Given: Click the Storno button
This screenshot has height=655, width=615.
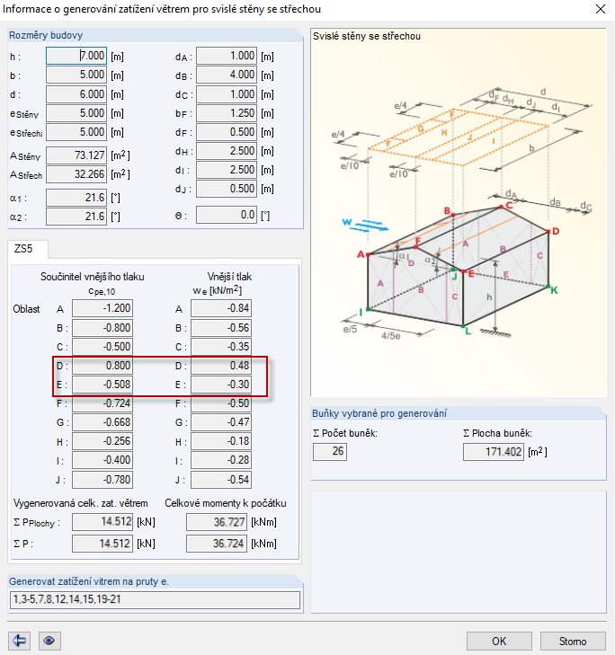Looking at the screenshot, I should tap(573, 641).
